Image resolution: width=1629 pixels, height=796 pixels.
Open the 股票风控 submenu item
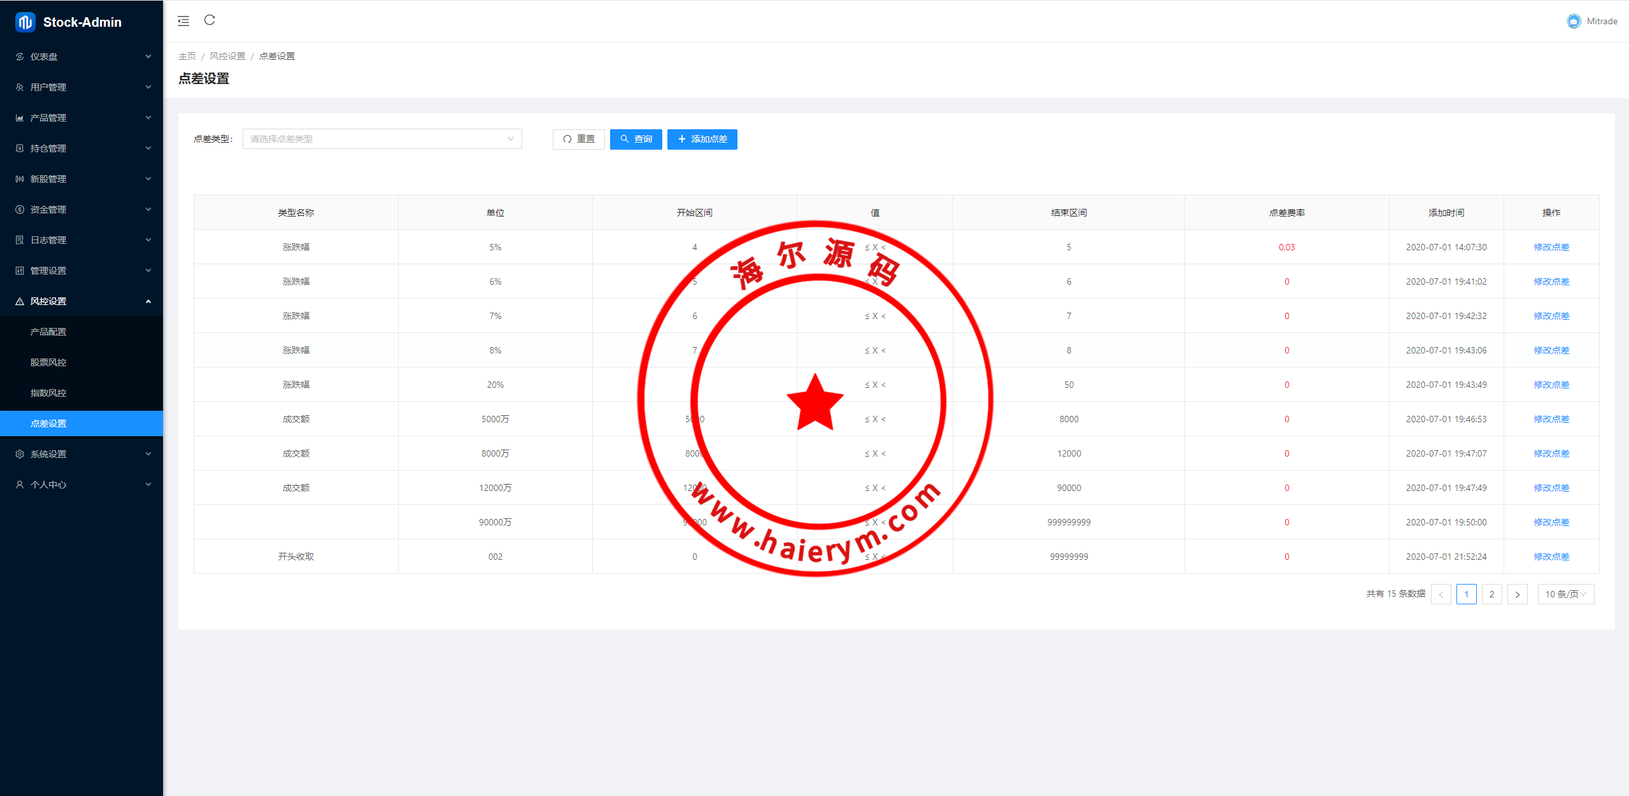[48, 362]
